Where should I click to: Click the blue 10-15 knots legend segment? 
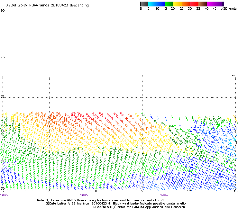[x=161, y=4]
